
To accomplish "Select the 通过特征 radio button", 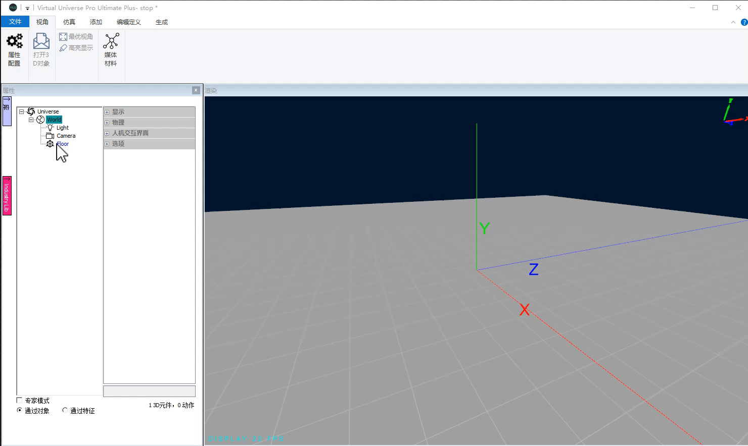I will pos(65,410).
